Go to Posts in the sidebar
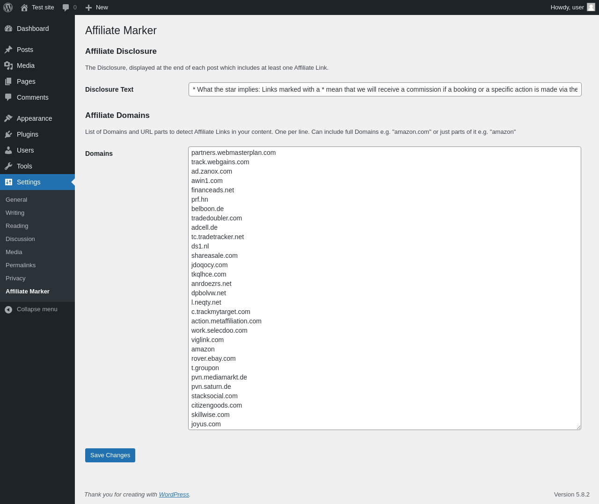The width and height of the screenshot is (599, 504). point(37,50)
